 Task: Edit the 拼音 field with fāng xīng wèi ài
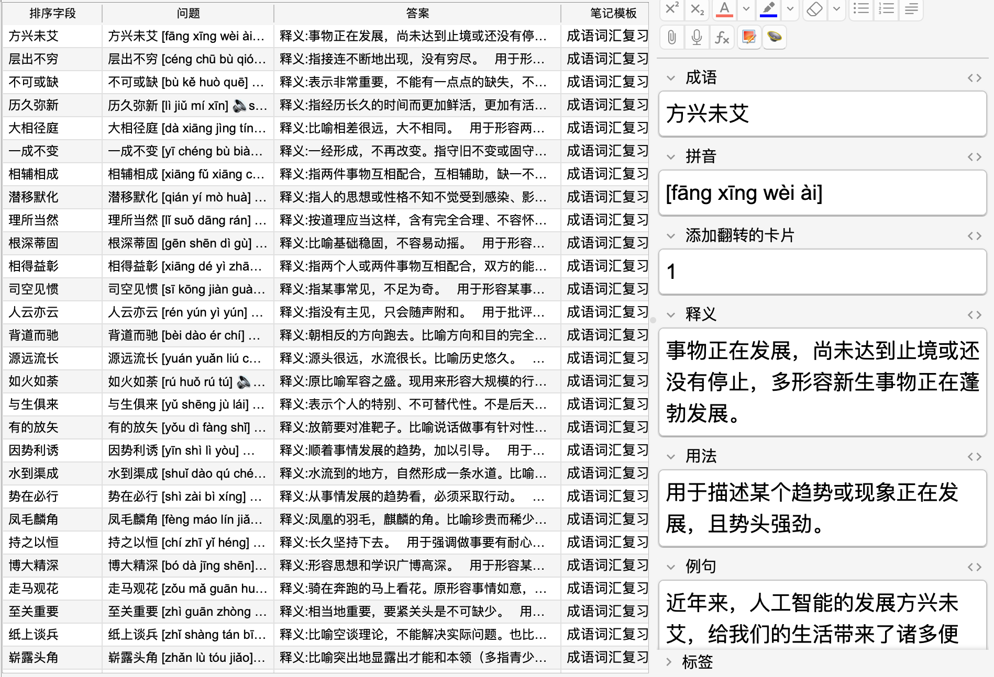822,193
